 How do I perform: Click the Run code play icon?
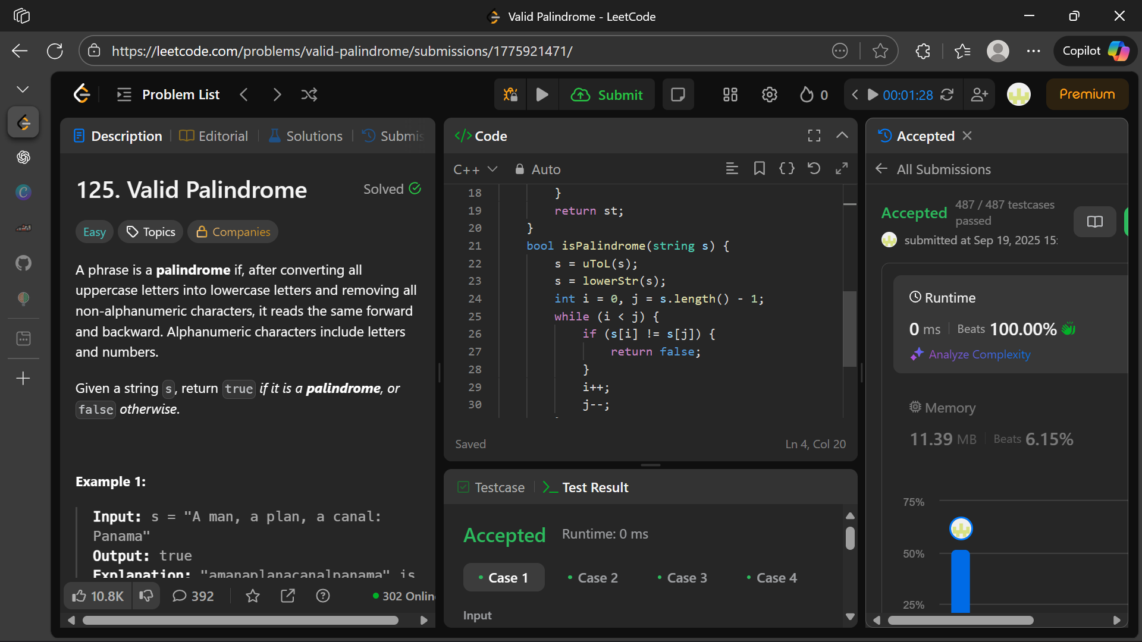(542, 95)
